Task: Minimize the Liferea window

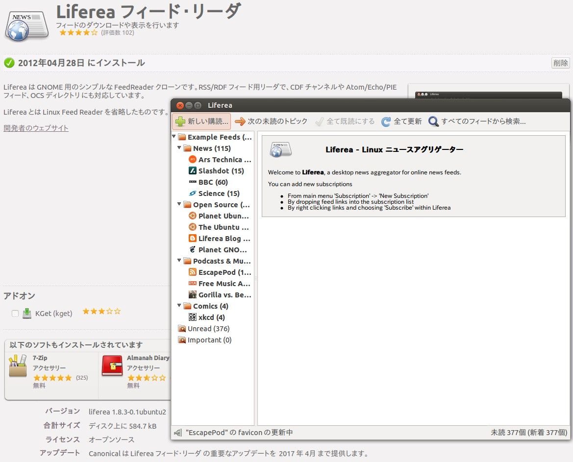Action: point(189,105)
